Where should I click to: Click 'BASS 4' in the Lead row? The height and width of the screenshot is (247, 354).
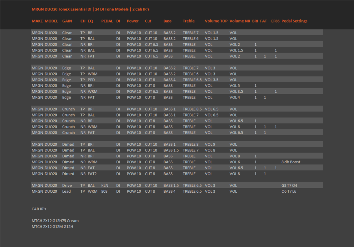coord(169,191)
